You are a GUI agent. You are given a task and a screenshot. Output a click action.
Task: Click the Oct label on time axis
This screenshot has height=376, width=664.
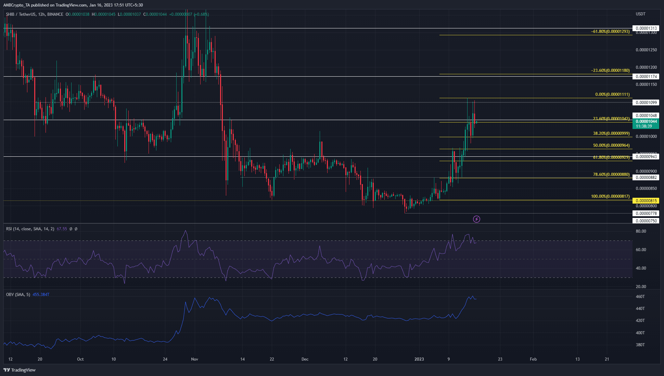tap(80, 359)
